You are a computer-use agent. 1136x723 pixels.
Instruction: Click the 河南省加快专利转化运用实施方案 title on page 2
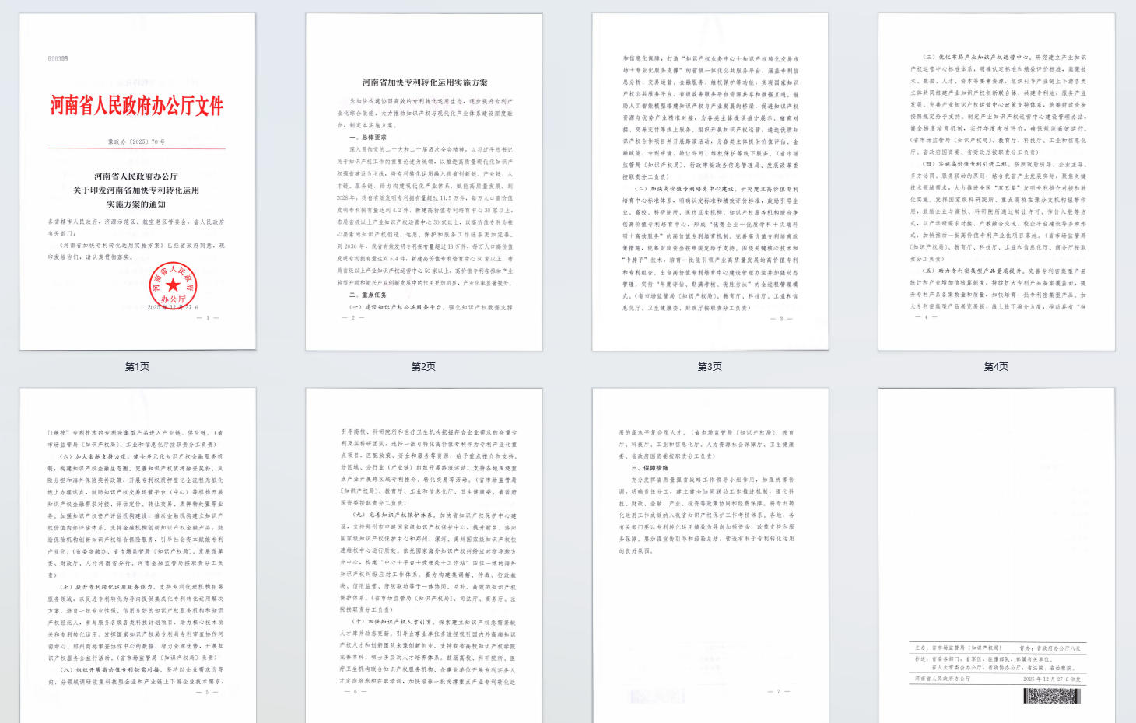click(x=425, y=82)
